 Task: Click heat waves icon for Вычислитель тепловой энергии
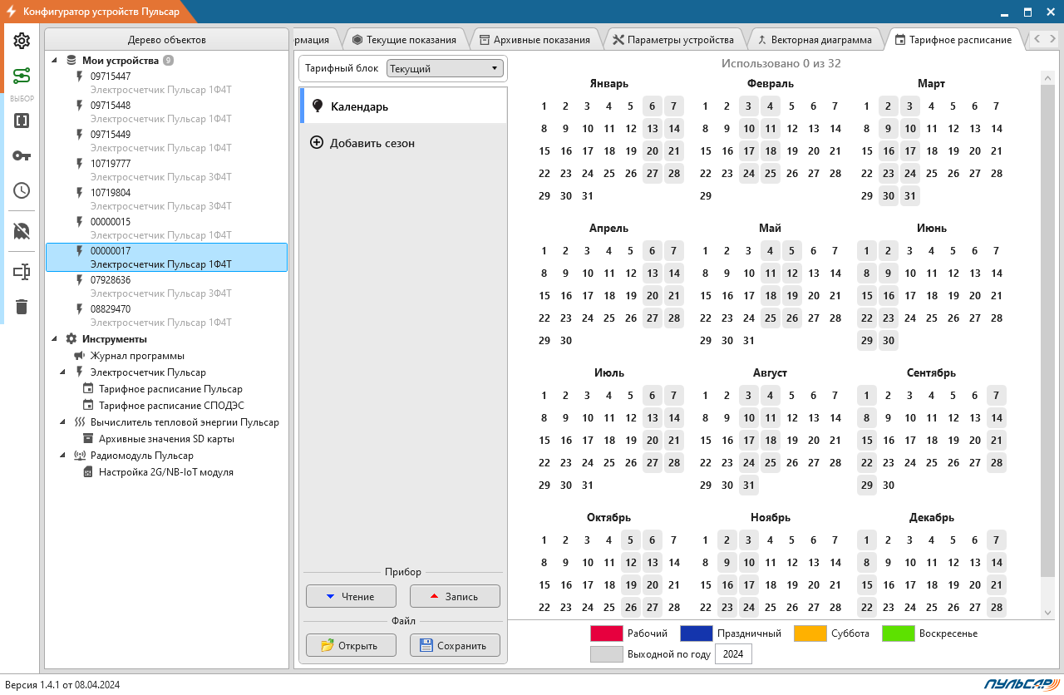pos(80,422)
